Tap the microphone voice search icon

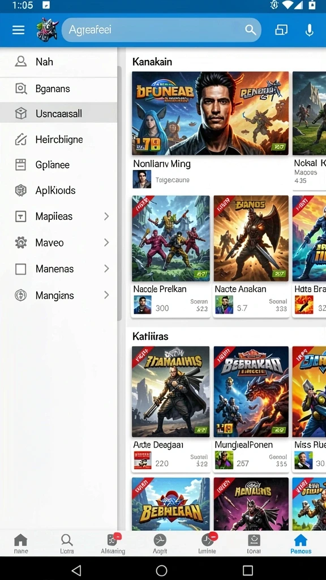pos(310,30)
